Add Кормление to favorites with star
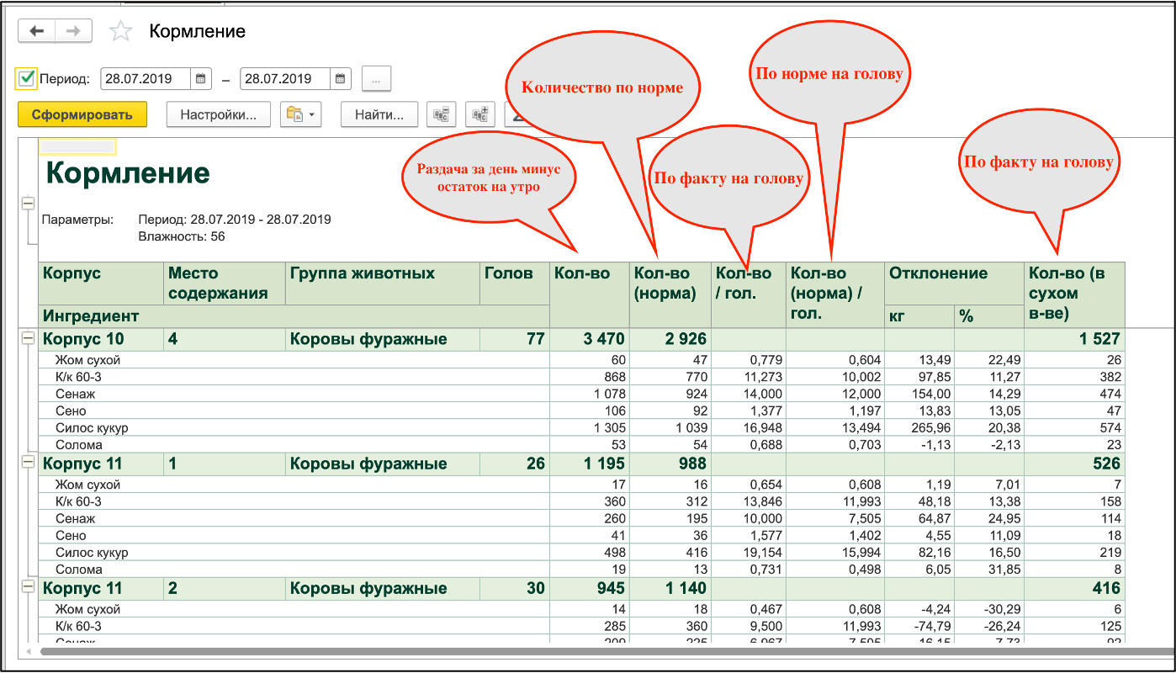This screenshot has width=1176, height=673. [121, 32]
